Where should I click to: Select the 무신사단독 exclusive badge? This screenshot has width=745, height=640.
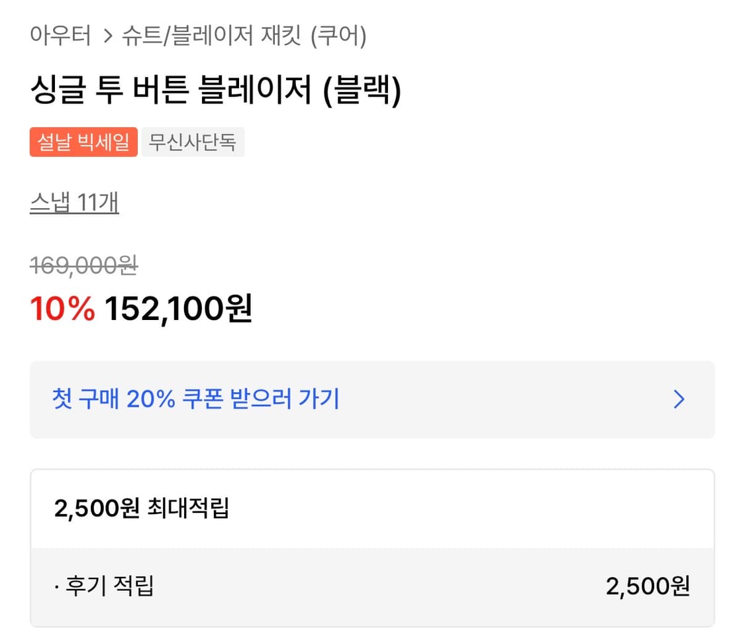click(193, 142)
